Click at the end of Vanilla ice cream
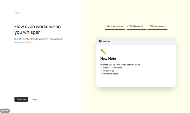Image resolution: width=190 pixels, height=113 pixels. tap(118, 74)
